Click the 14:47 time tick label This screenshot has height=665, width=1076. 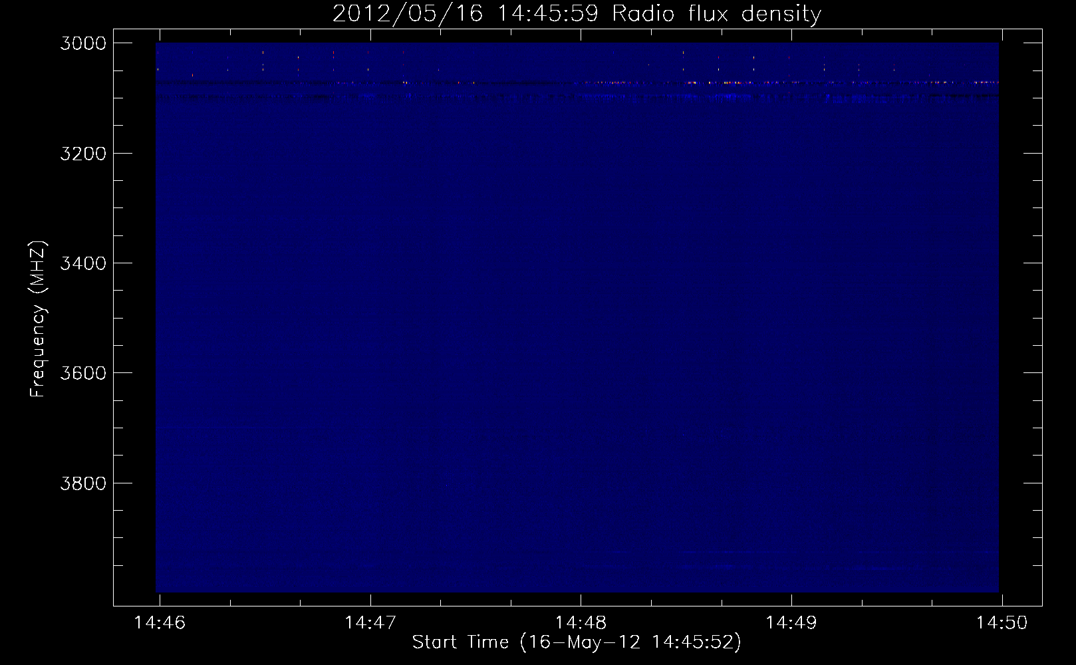coord(370,622)
